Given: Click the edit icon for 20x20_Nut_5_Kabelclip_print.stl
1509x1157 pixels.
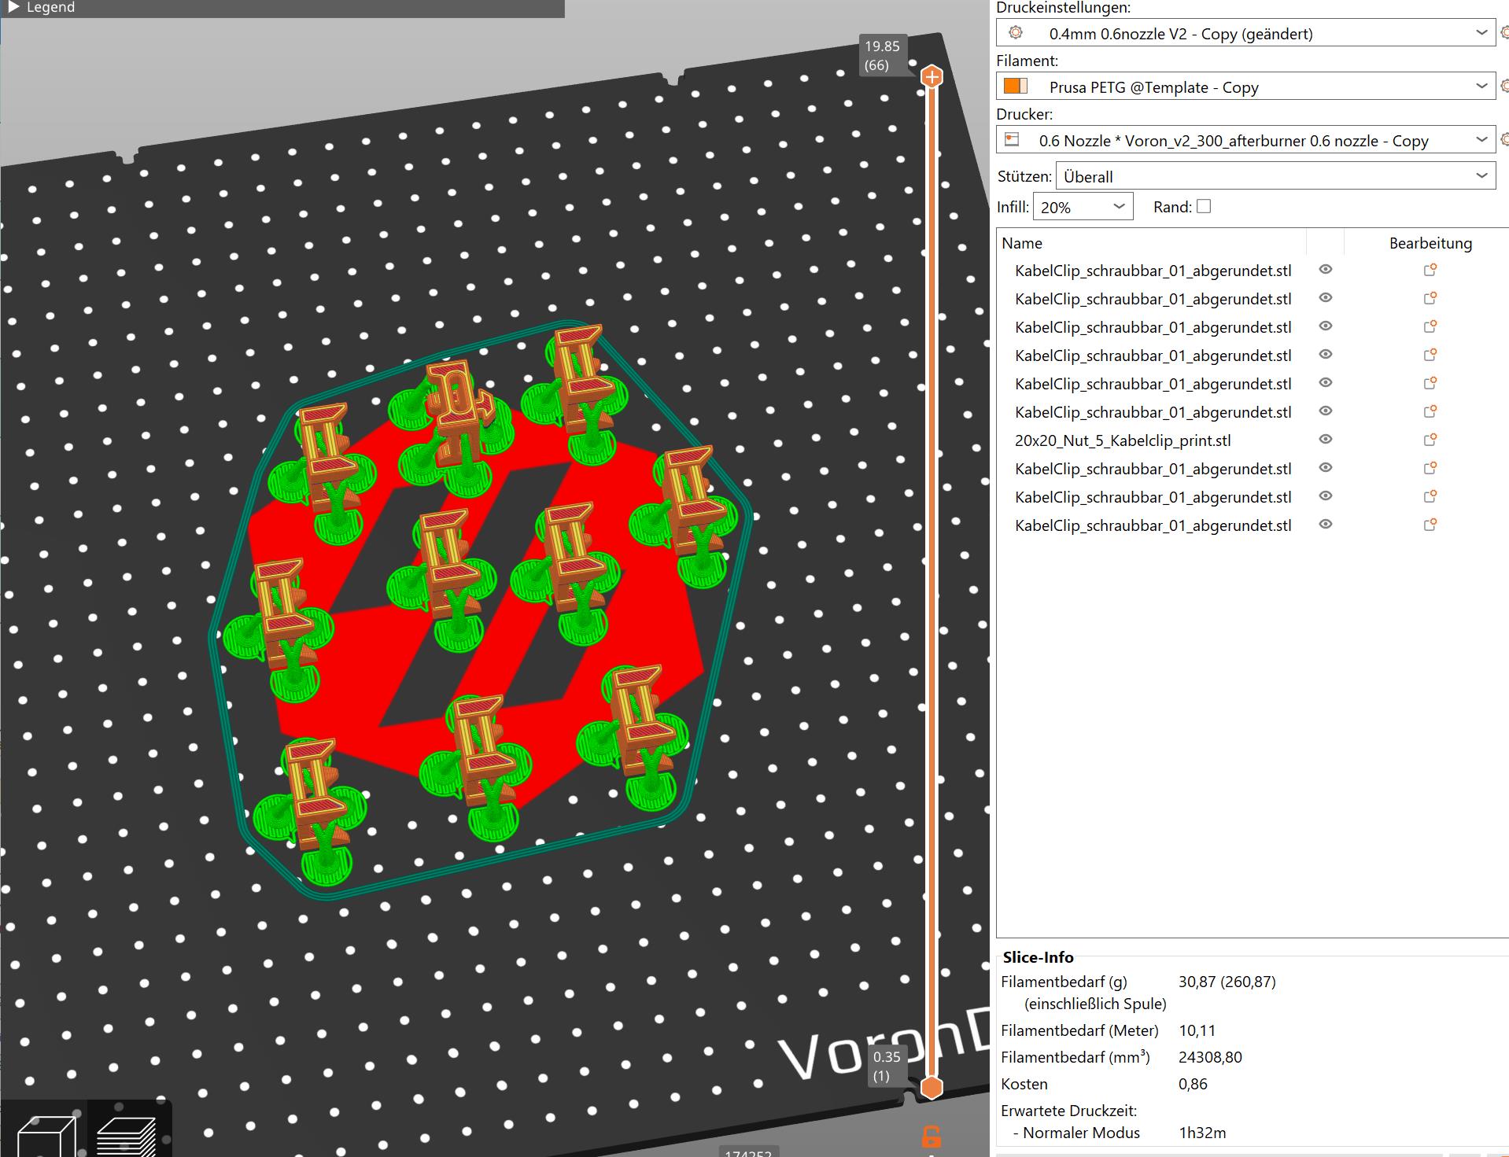Looking at the screenshot, I should (x=1430, y=440).
